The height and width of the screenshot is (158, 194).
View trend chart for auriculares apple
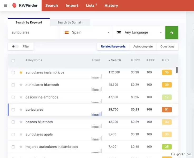tap(97, 138)
